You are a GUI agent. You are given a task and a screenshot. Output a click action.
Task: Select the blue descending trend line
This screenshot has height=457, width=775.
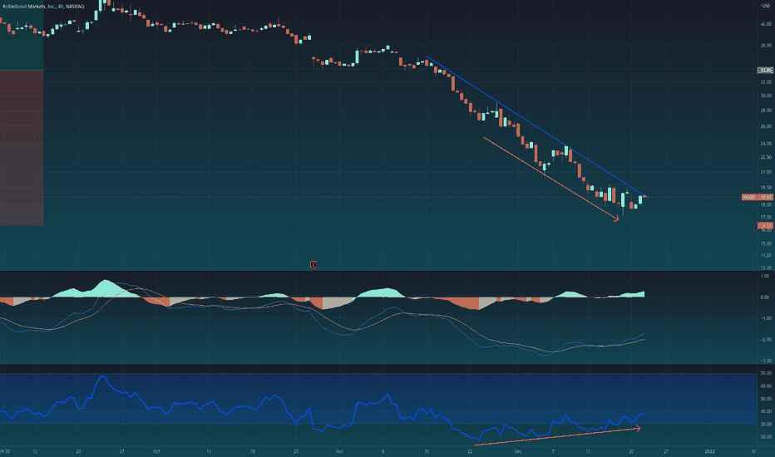pos(536,126)
